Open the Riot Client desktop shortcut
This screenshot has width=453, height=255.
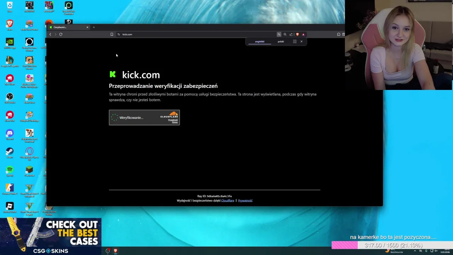[x=10, y=80]
